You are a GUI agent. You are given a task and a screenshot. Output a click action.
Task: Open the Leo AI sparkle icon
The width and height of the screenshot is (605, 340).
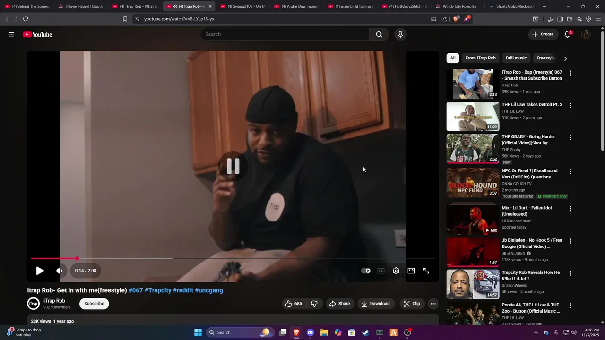(x=579, y=19)
